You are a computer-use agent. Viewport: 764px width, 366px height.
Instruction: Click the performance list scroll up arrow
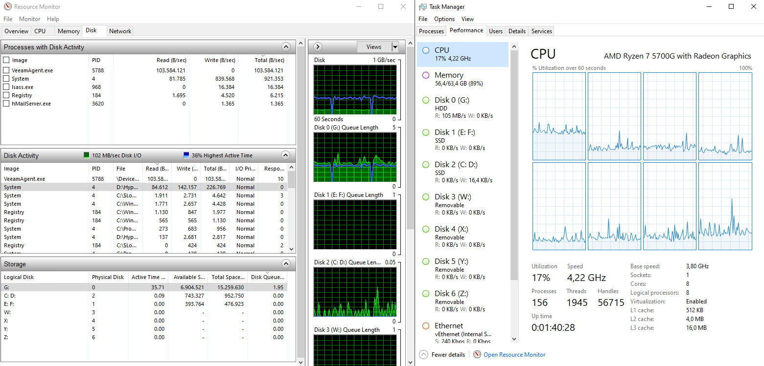[514, 47]
